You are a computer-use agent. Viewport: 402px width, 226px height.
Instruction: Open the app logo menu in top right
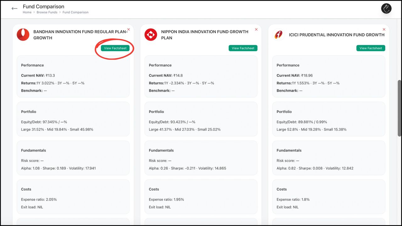pyautogui.click(x=386, y=8)
